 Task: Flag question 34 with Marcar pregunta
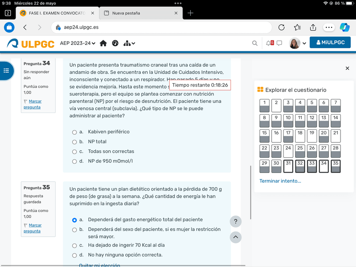tap(32, 104)
